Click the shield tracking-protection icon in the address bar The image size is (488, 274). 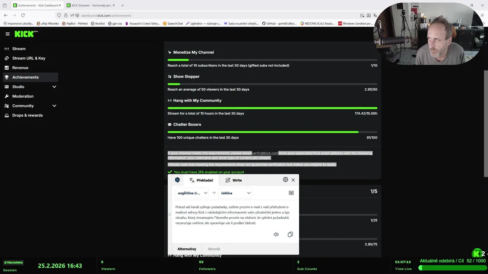pos(59,16)
